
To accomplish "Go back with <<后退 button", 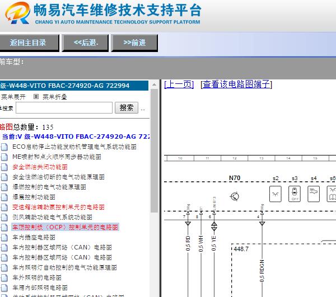I will pos(85,43).
